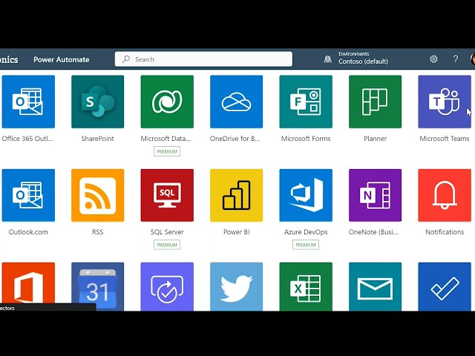Open settings with the gear icon

click(433, 59)
